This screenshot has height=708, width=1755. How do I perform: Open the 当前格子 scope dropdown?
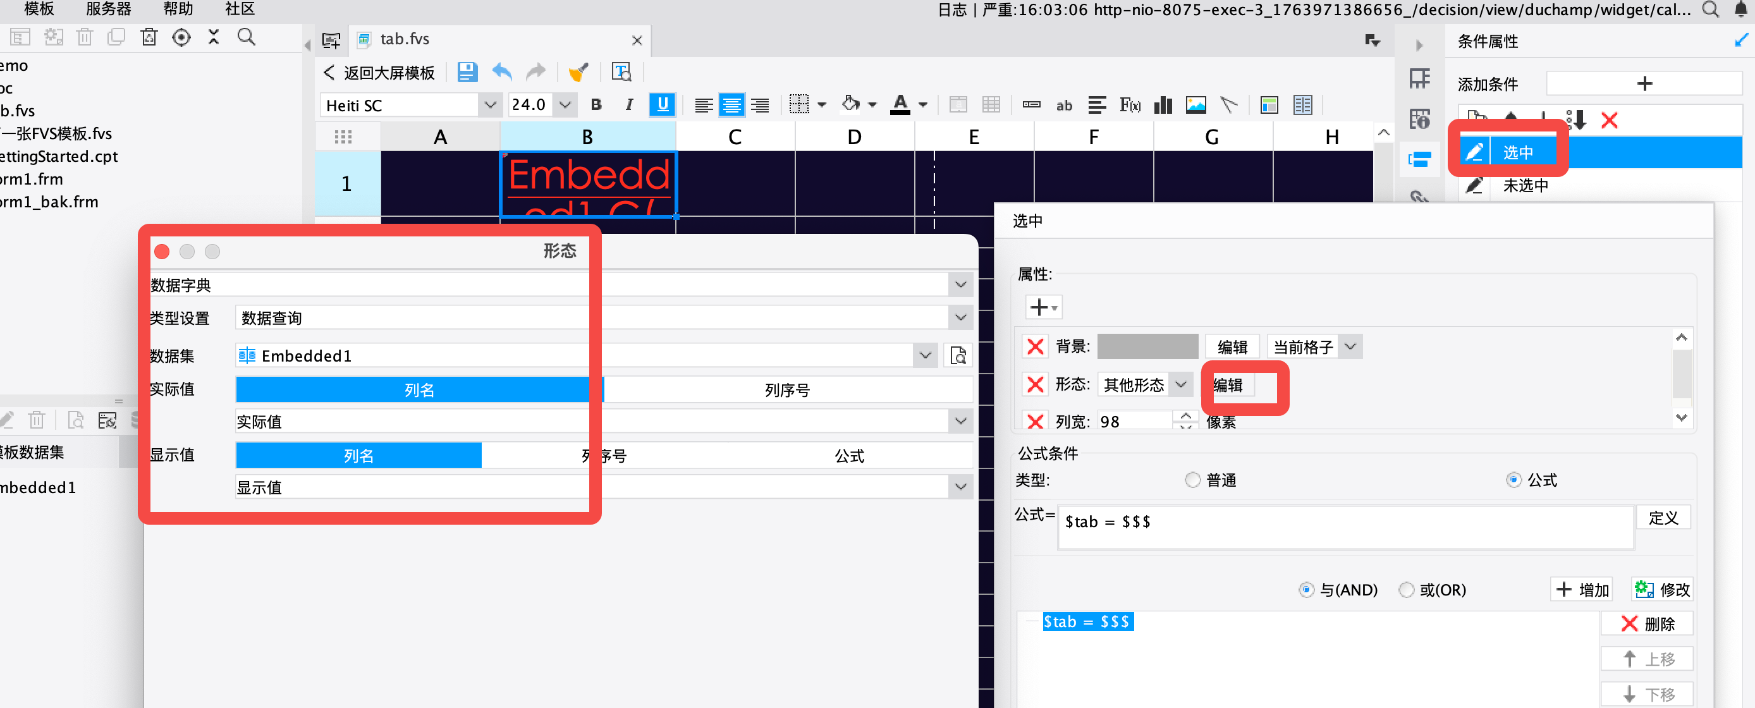(x=1350, y=347)
